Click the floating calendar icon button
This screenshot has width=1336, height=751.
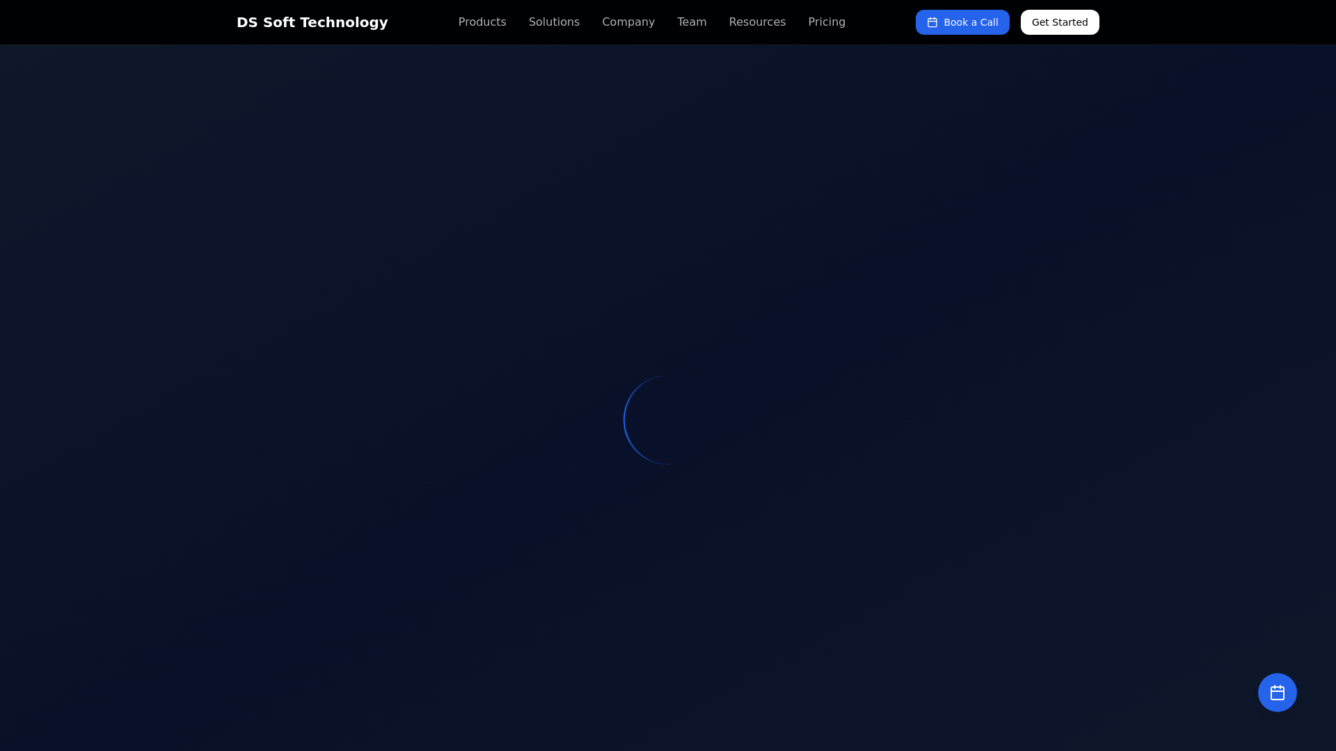[x=1277, y=693]
